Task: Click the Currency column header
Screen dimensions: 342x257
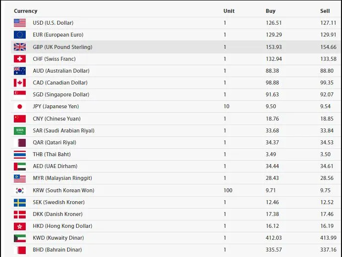Action: (x=26, y=11)
